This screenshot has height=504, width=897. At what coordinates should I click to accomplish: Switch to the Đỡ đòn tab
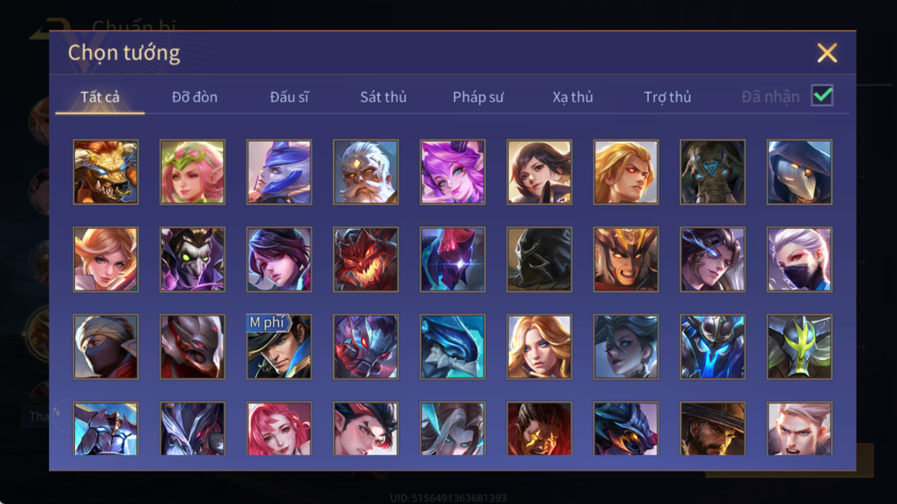coord(194,97)
